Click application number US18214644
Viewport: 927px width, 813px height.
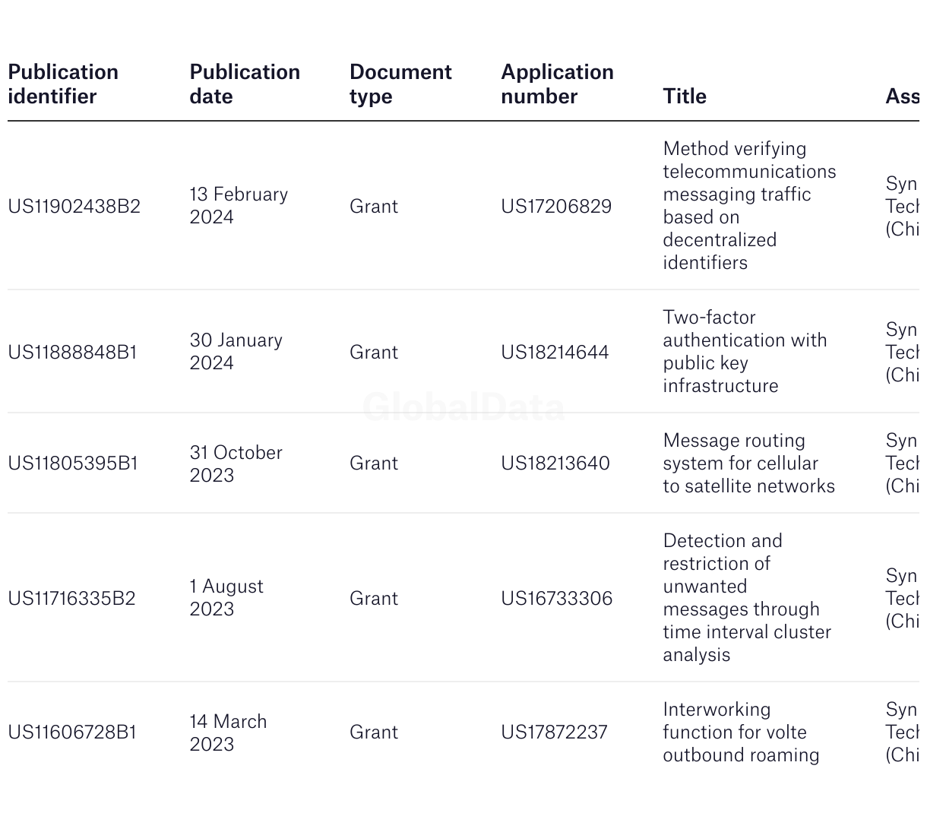(x=555, y=352)
